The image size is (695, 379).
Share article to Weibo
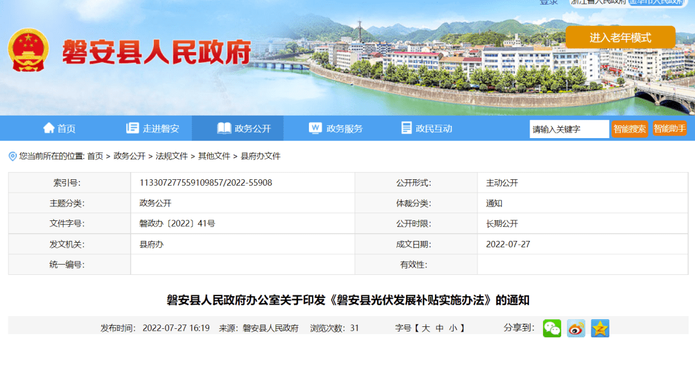coord(576,328)
